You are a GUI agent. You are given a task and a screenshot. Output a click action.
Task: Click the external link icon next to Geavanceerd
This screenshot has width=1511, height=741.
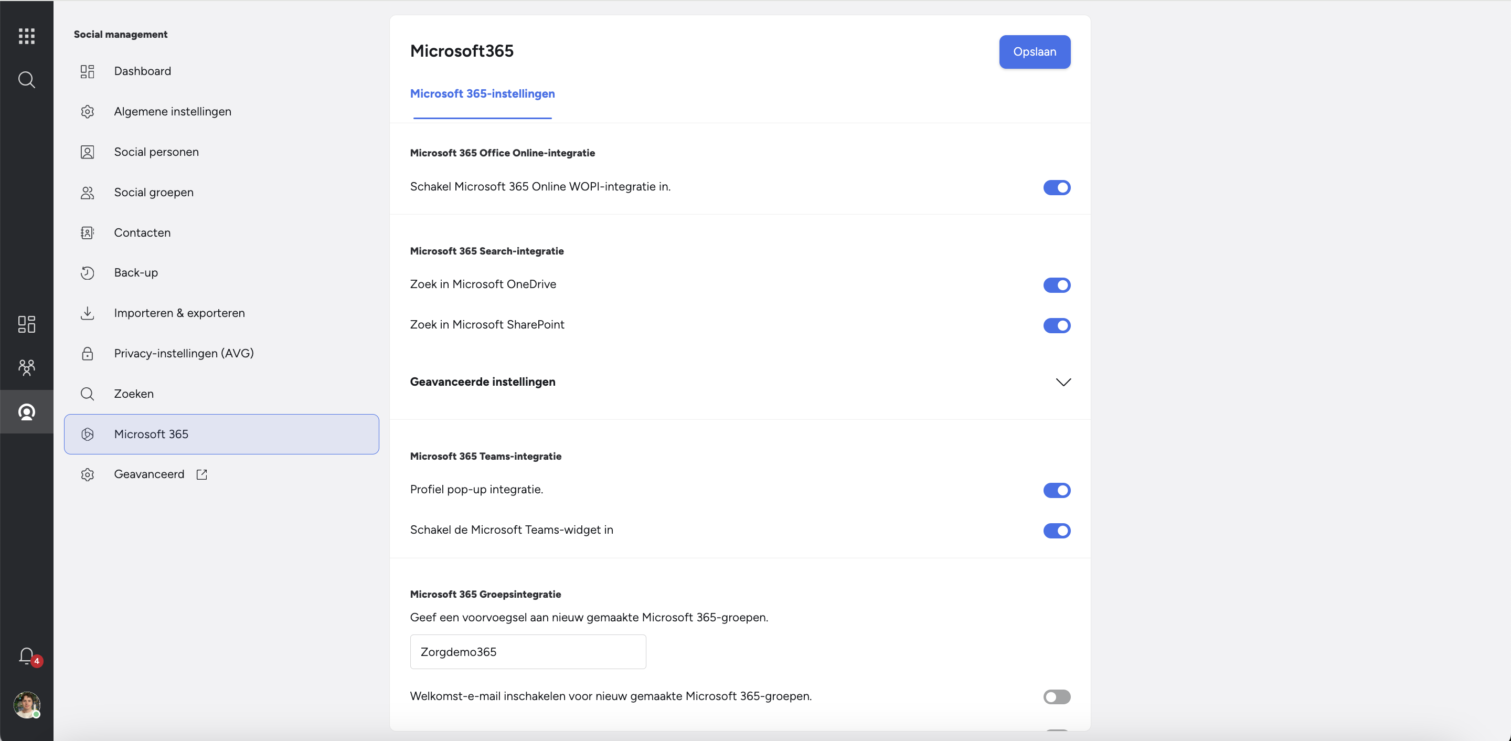coord(202,474)
